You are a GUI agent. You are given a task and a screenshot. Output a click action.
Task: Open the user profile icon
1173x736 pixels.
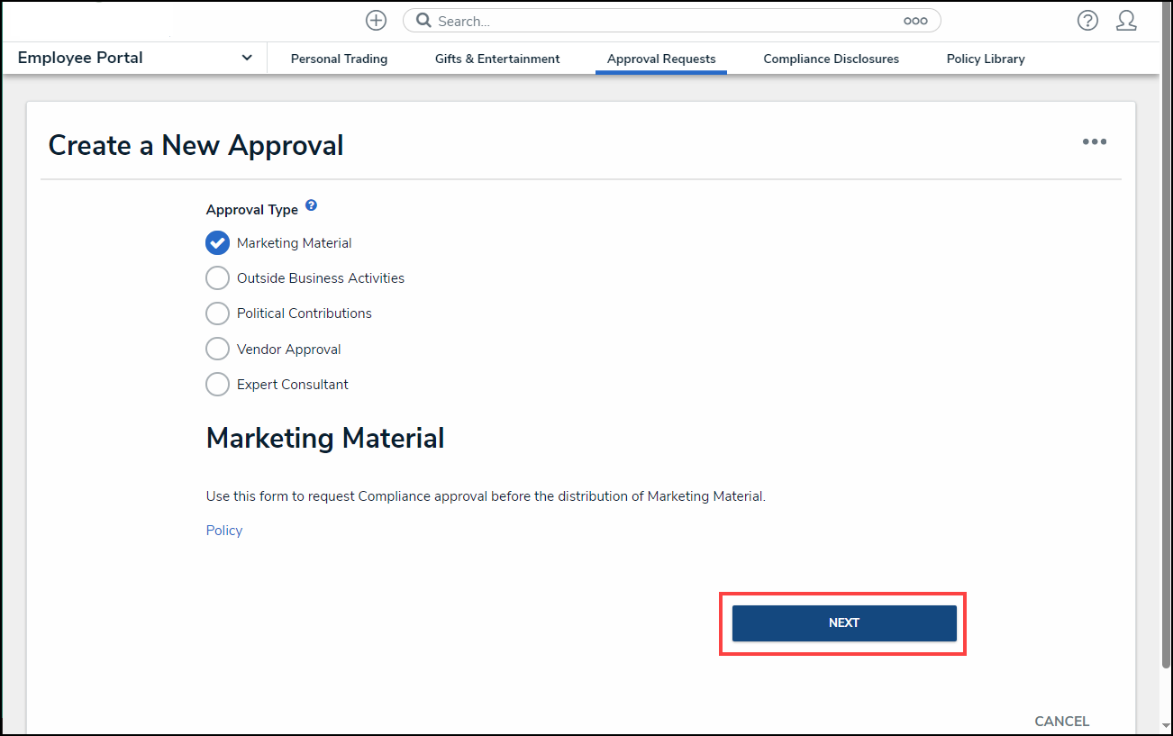[1126, 21]
